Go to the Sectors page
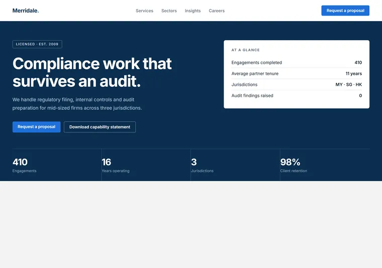The height and width of the screenshot is (268, 382). click(169, 11)
